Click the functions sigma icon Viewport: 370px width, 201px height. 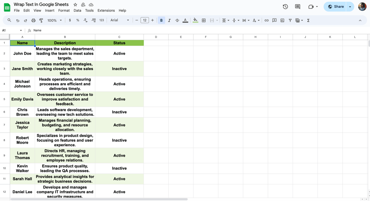(x=308, y=21)
